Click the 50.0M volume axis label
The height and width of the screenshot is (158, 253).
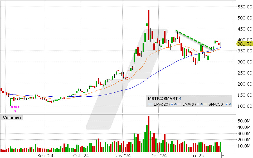pos(244,121)
